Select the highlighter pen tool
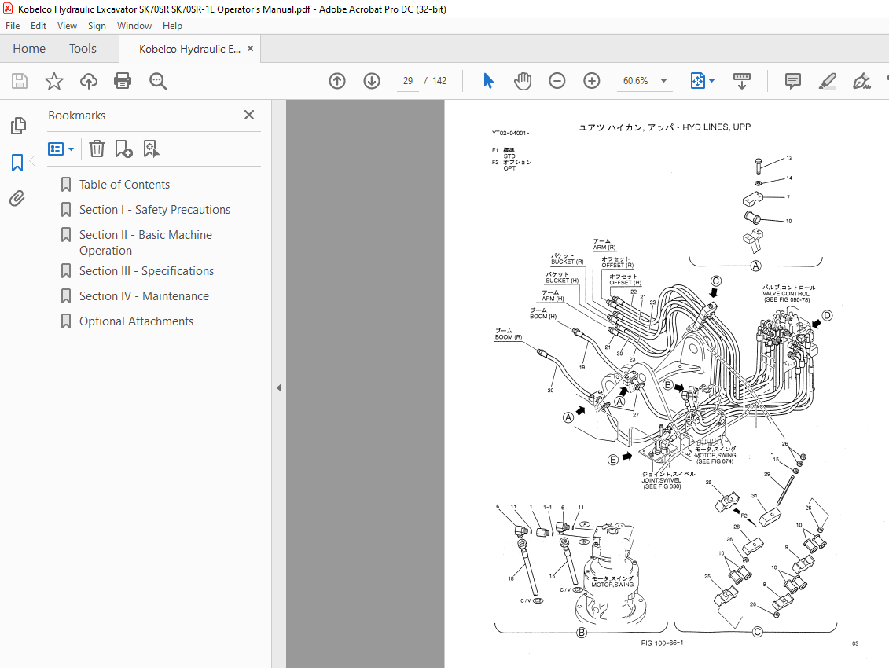Image resolution: width=889 pixels, height=668 pixels. point(827,81)
